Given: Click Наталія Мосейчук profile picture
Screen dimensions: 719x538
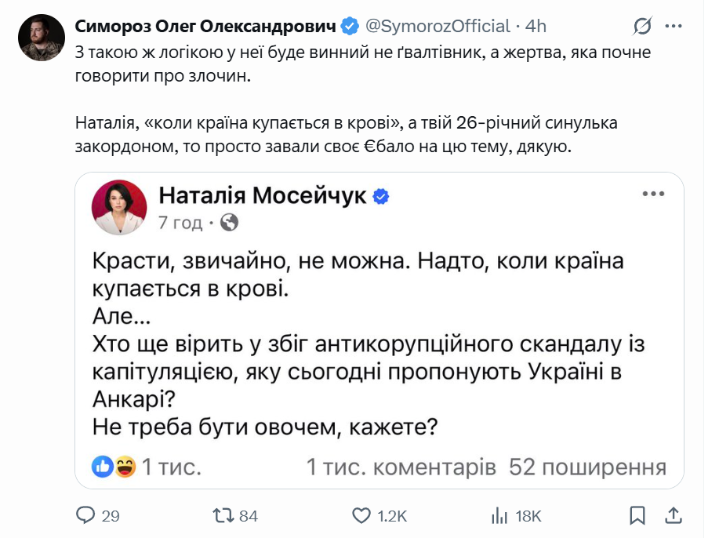Looking at the screenshot, I should click(x=119, y=208).
